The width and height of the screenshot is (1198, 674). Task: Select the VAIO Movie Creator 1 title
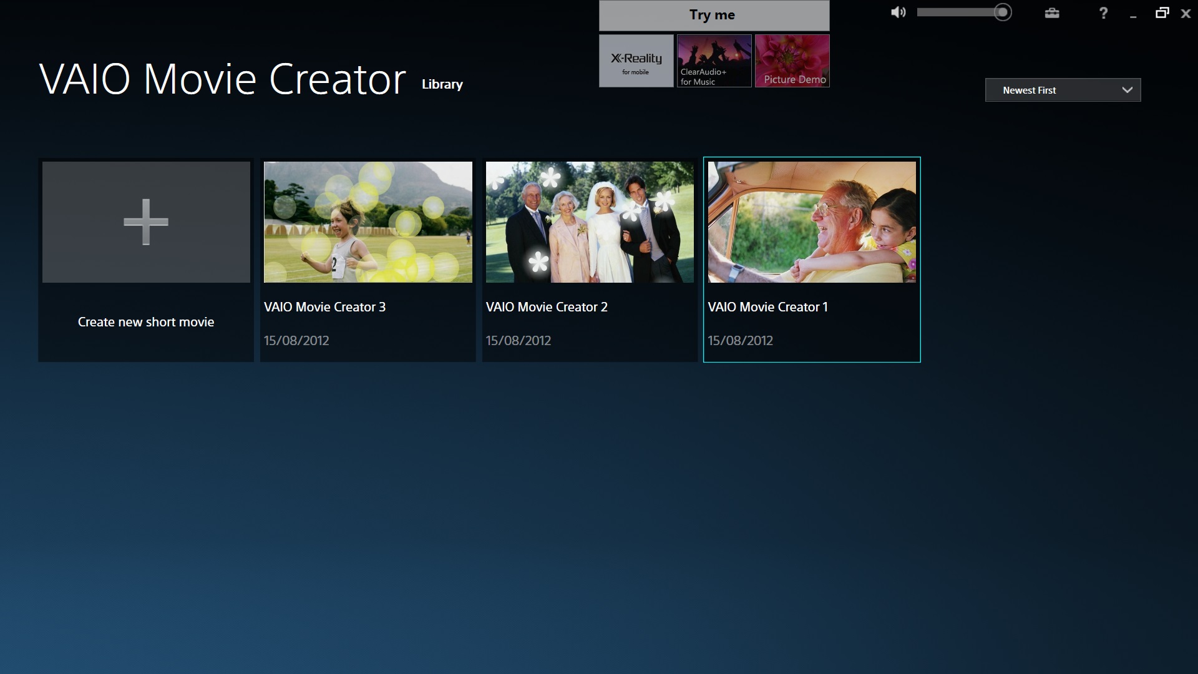coord(767,307)
